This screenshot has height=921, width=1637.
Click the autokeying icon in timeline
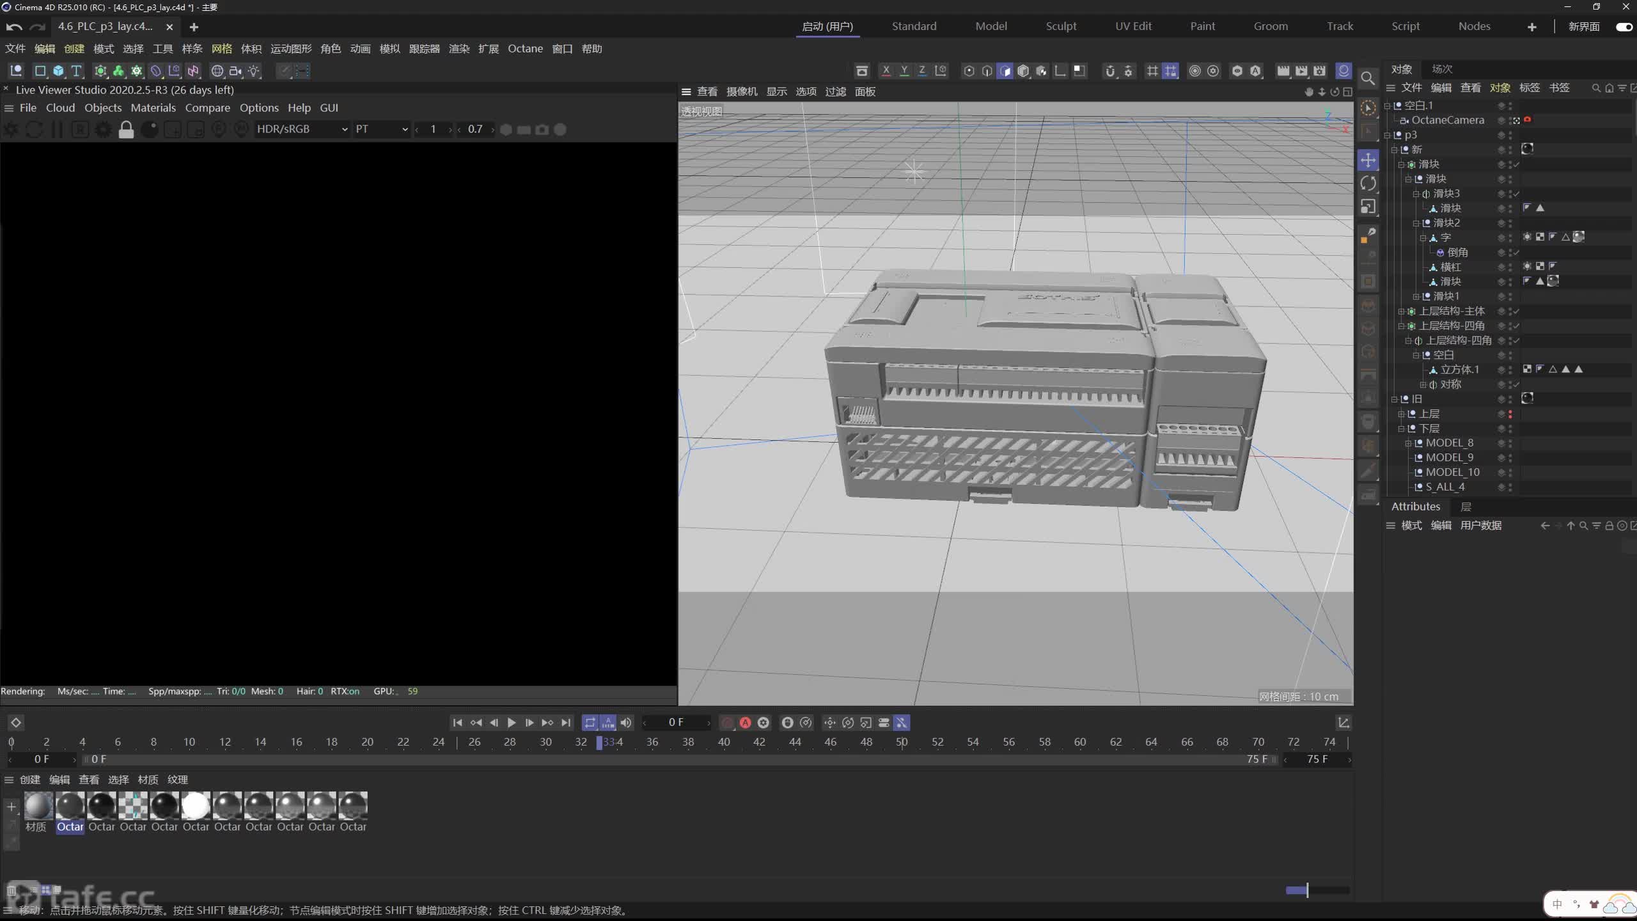pos(746,723)
